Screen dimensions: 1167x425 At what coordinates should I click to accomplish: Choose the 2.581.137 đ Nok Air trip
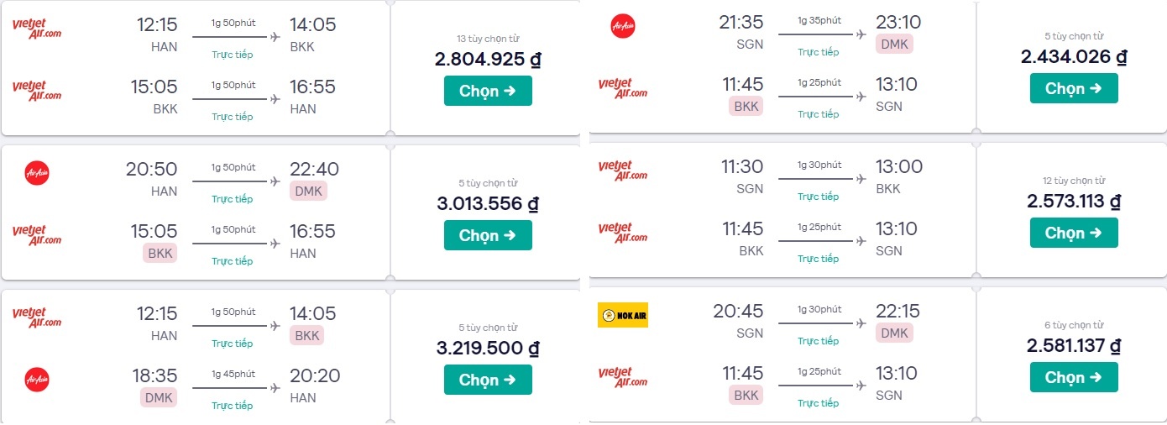pos(1074,377)
